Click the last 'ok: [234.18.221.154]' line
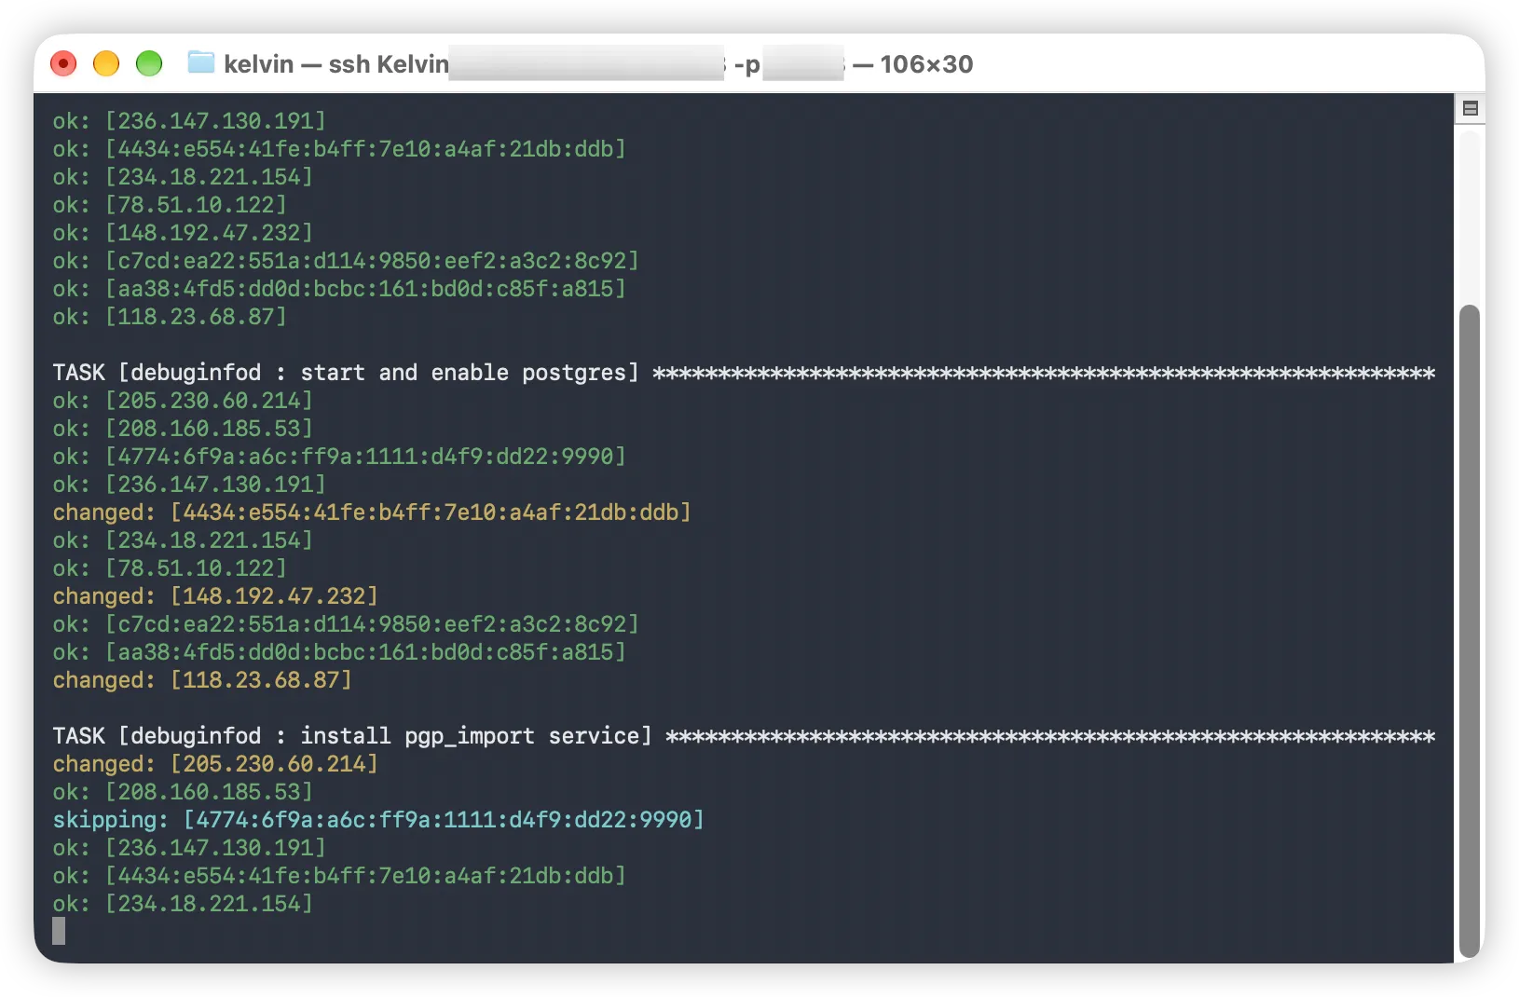Screen dimensions: 1519x997 click(183, 904)
